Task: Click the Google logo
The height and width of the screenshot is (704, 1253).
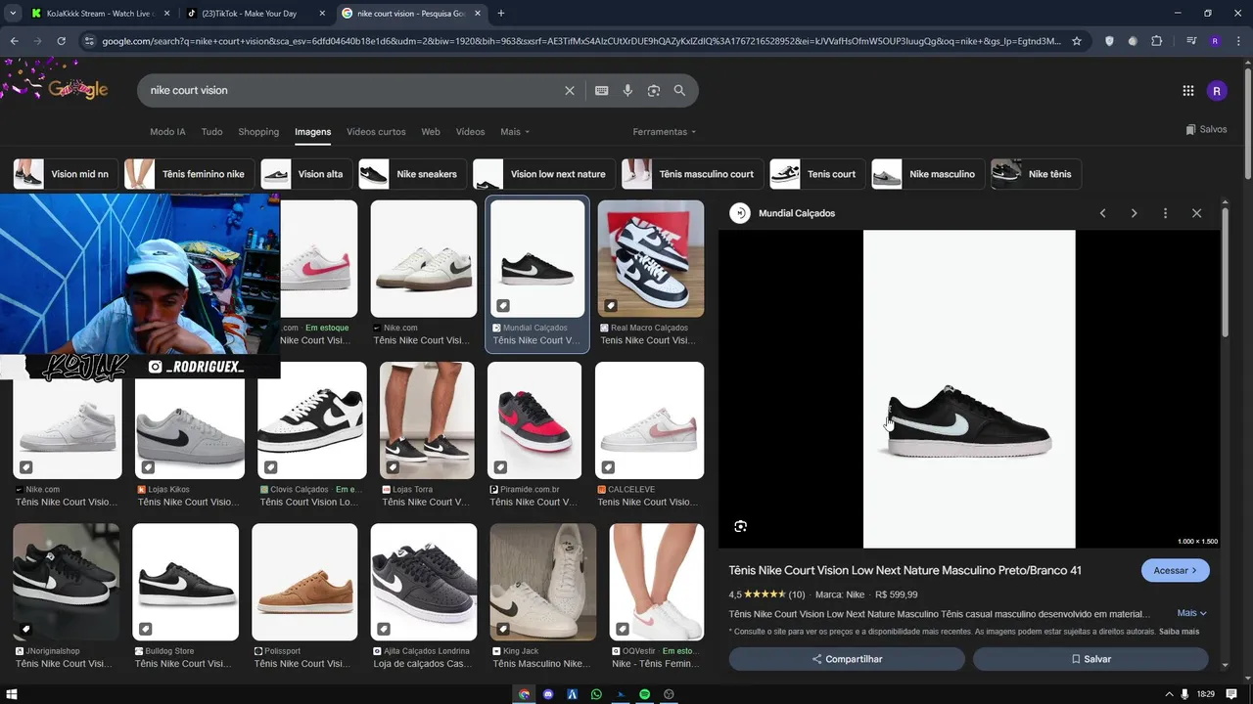Action: [77, 90]
